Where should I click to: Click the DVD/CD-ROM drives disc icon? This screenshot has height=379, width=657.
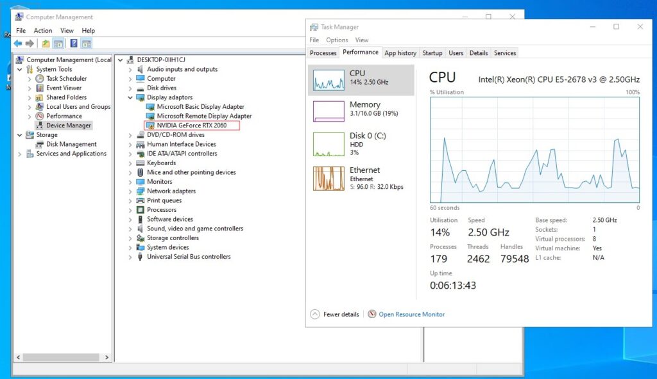(140, 134)
